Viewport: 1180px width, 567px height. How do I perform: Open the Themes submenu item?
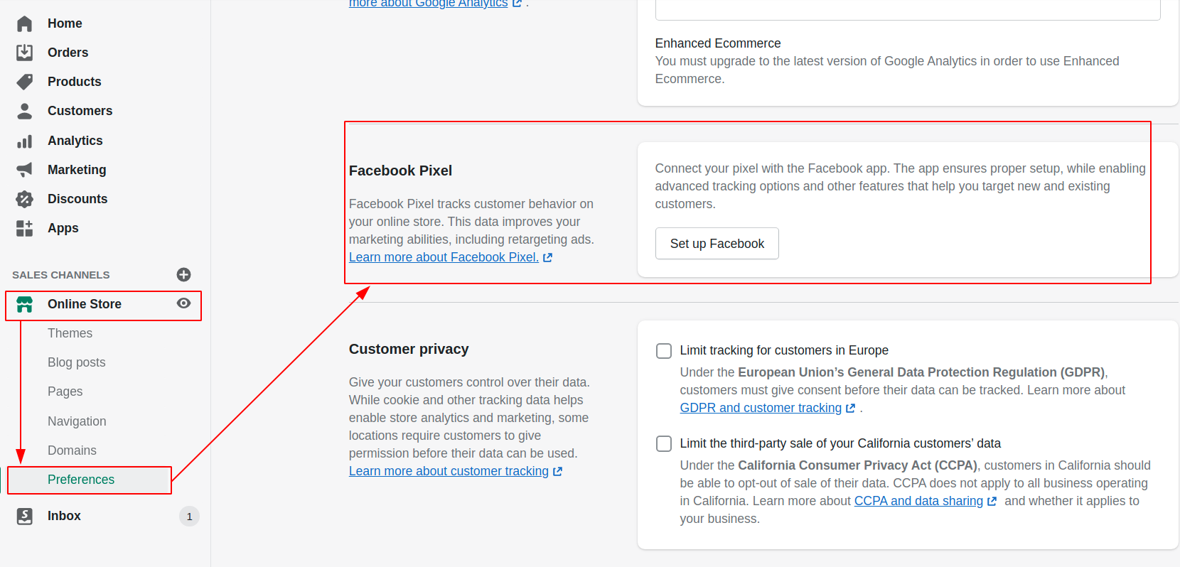point(70,333)
